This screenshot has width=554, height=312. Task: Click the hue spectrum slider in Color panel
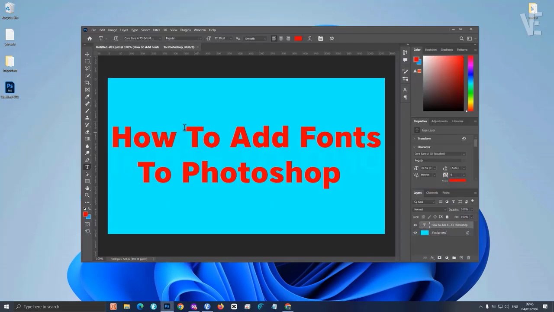pyautogui.click(x=470, y=83)
